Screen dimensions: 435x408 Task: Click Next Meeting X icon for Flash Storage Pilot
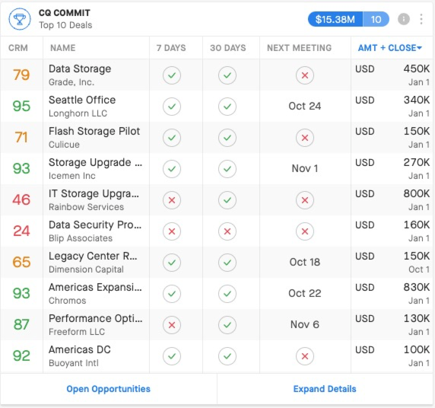tap(305, 138)
